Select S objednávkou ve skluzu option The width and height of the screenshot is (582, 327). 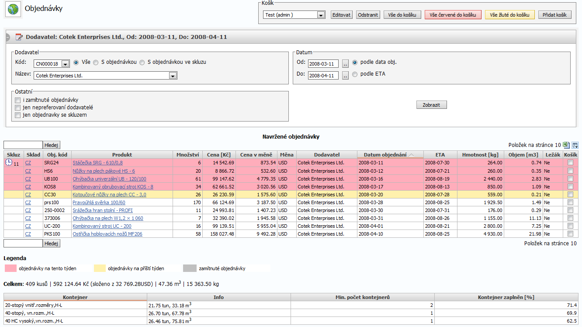point(142,62)
